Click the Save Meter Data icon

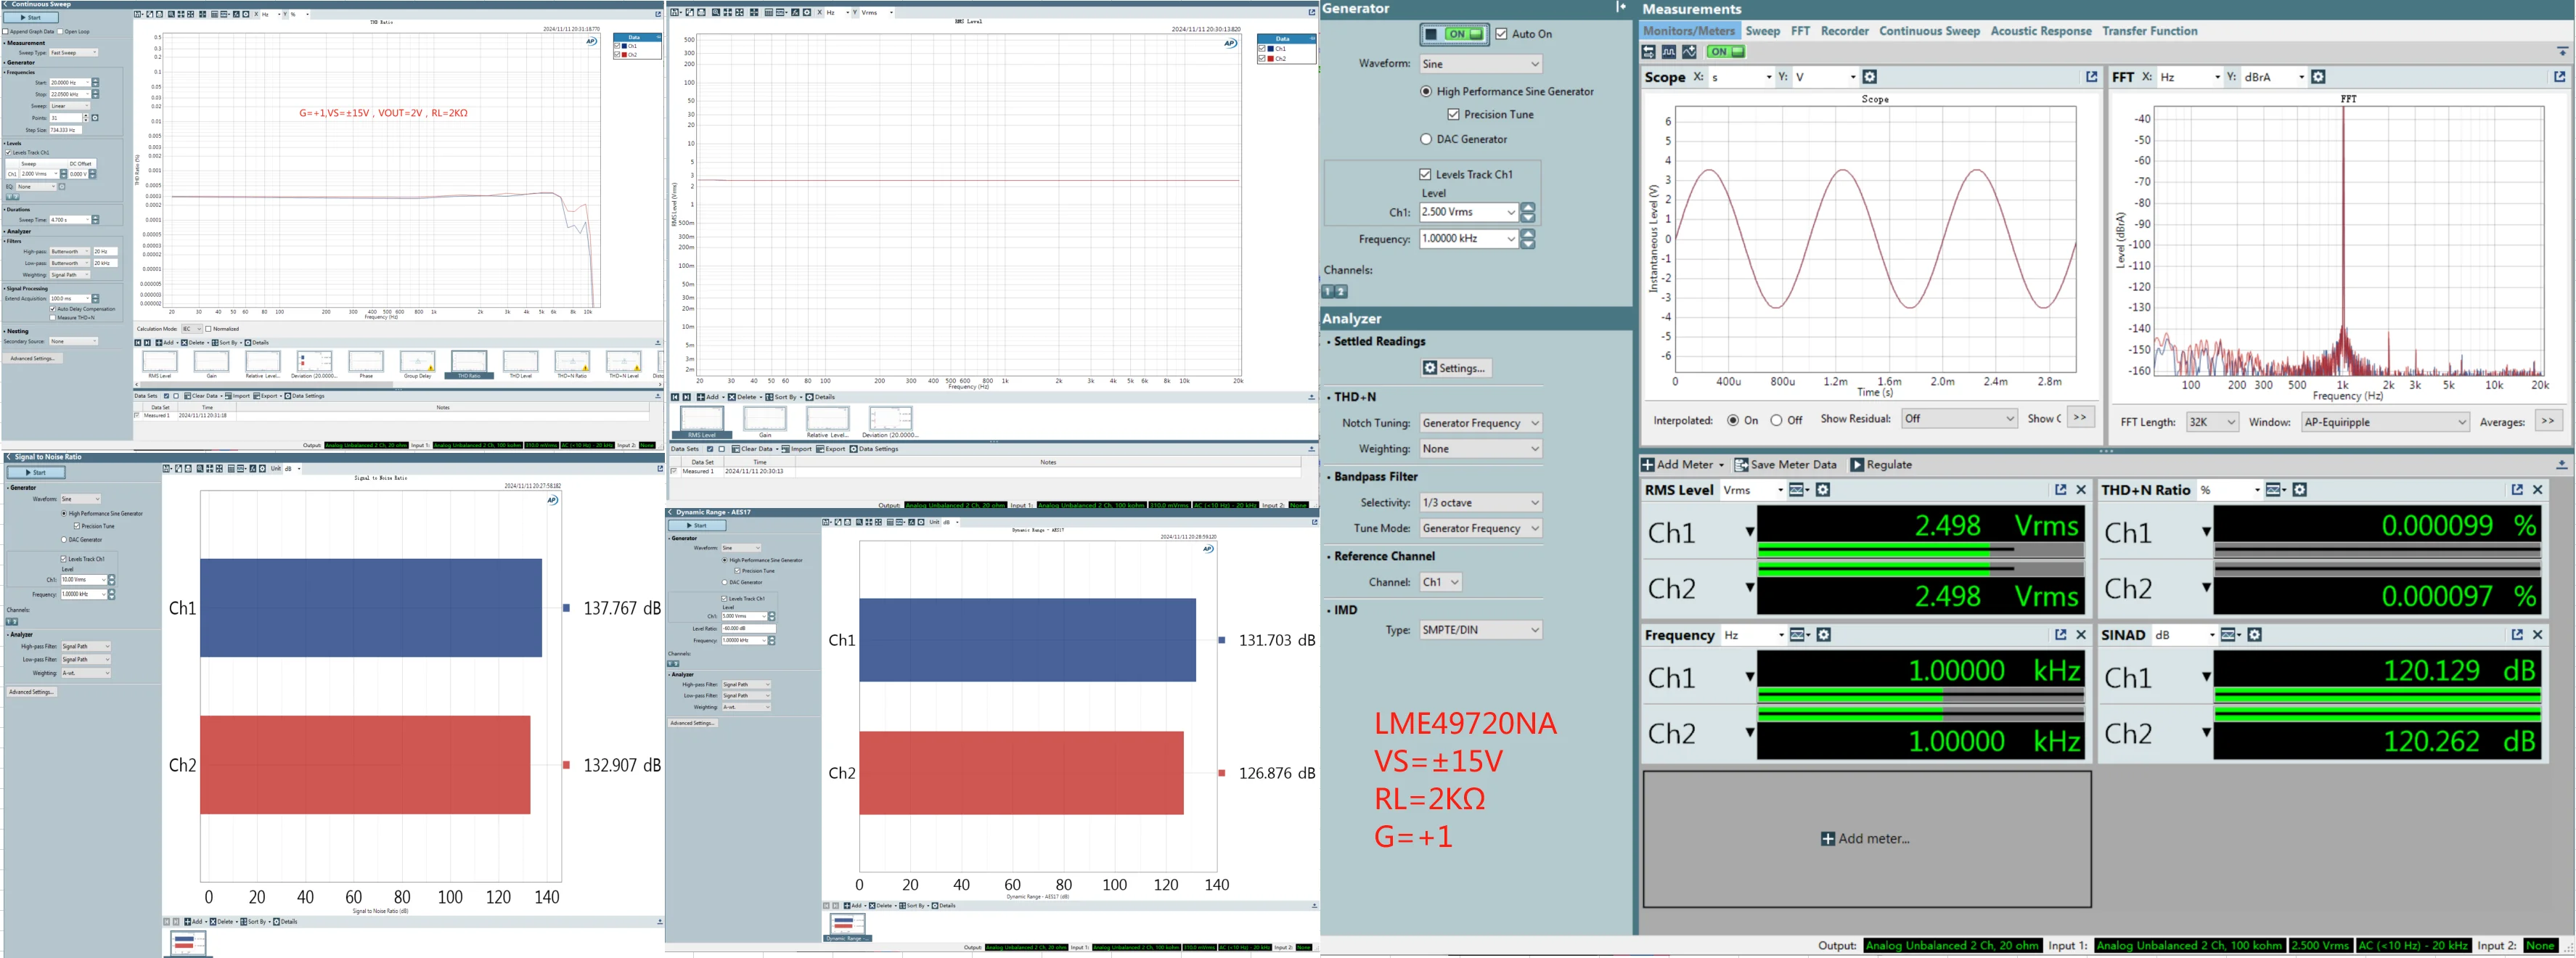pyautogui.click(x=1741, y=465)
